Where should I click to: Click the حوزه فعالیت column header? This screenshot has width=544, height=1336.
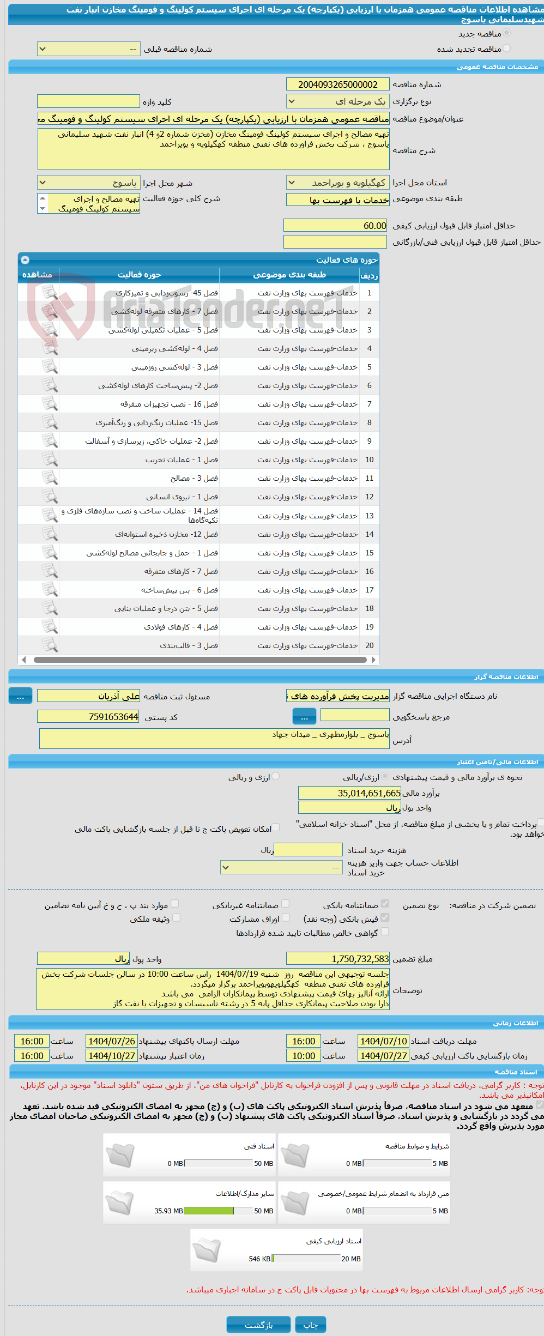tap(140, 275)
